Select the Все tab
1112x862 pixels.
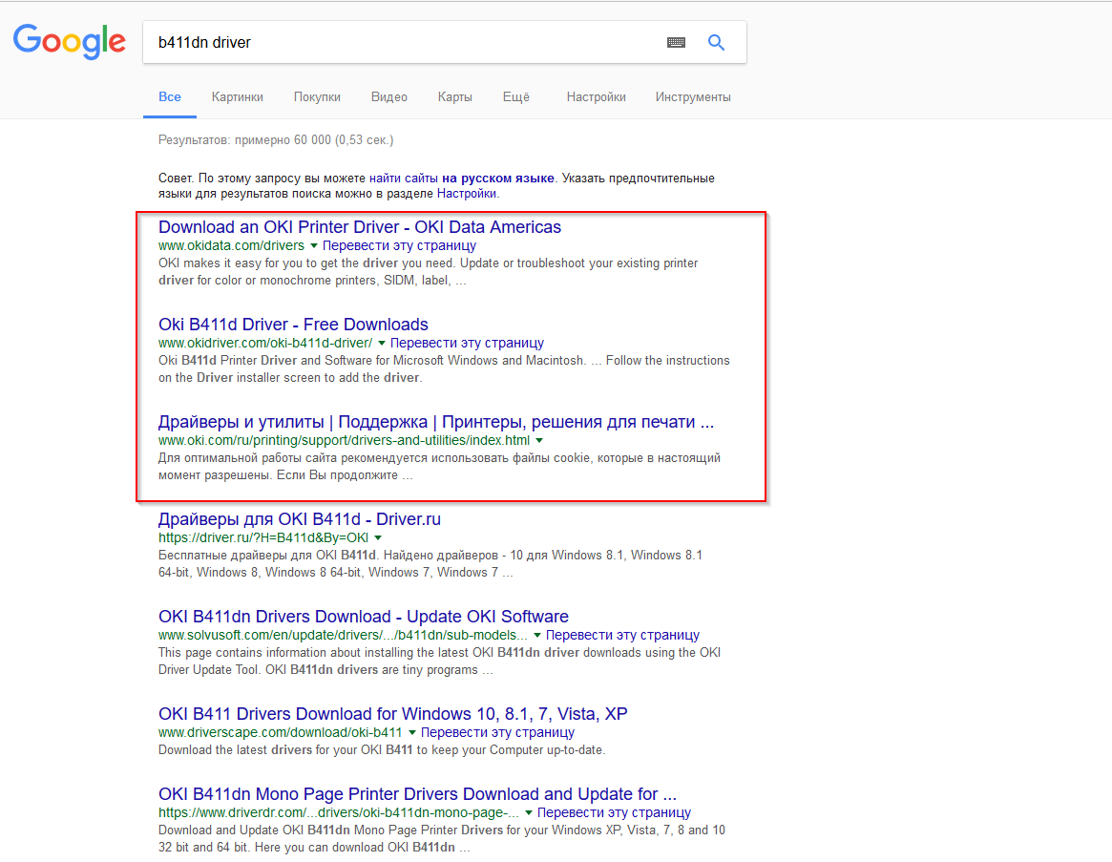click(x=170, y=97)
